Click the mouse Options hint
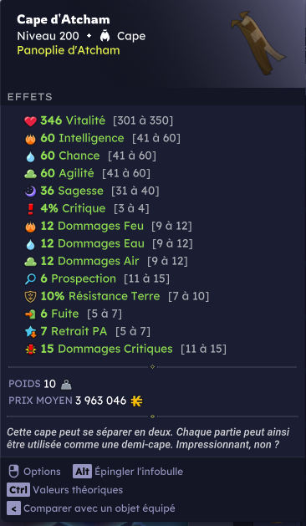This screenshot has height=526, width=306. (x=34, y=472)
